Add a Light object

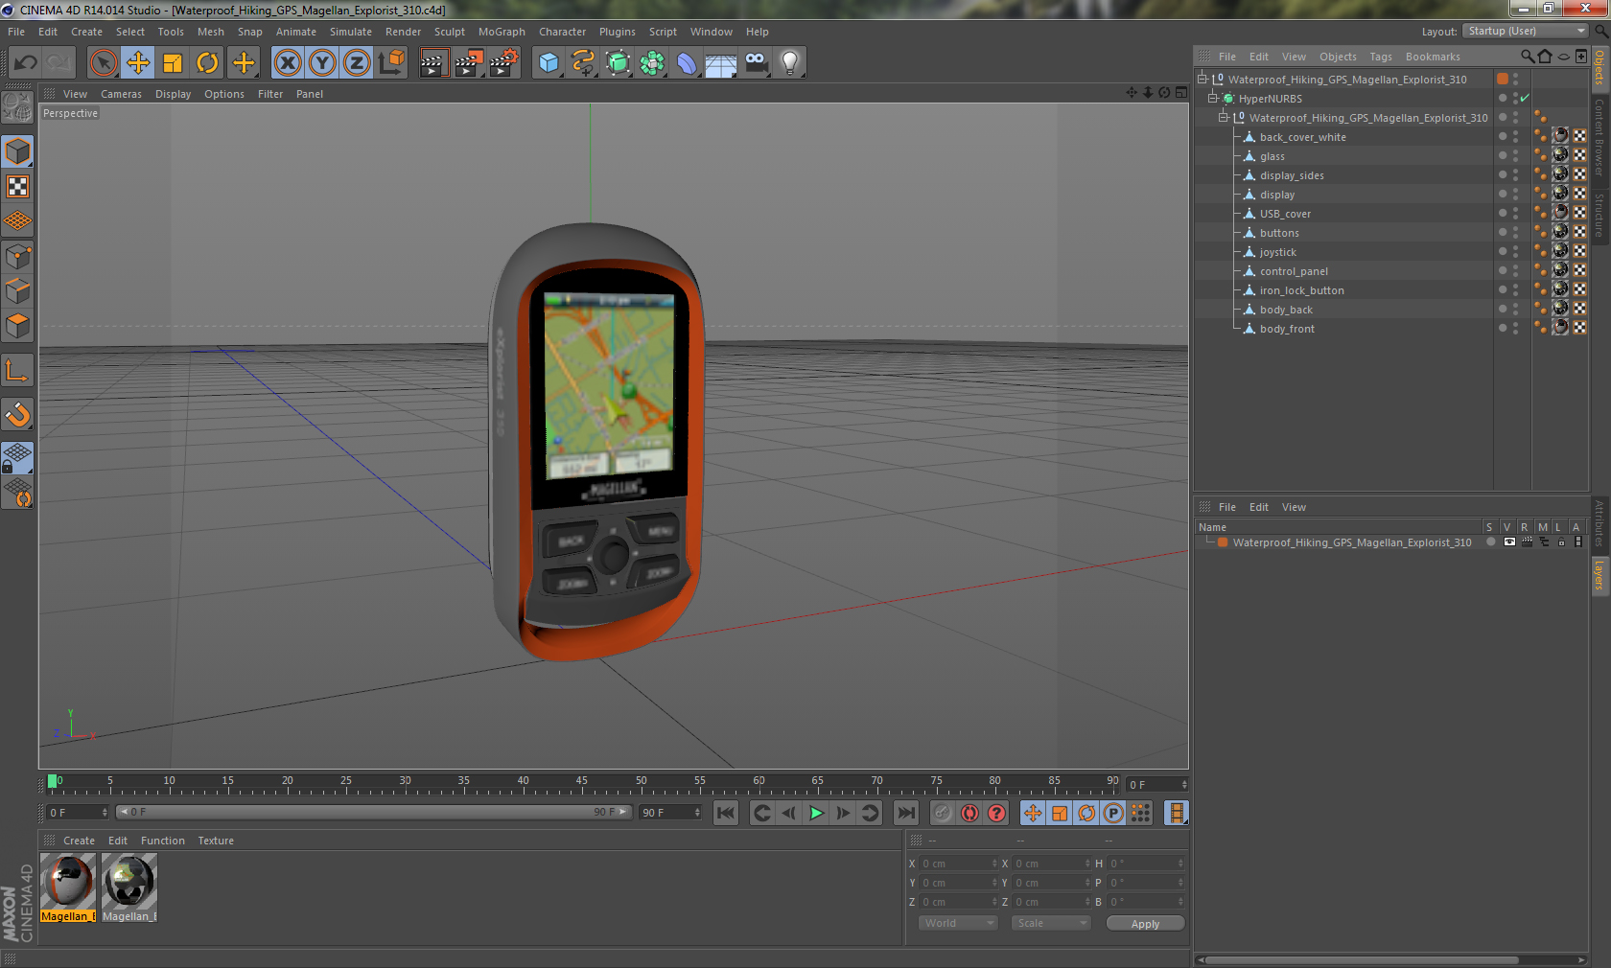[x=790, y=63]
